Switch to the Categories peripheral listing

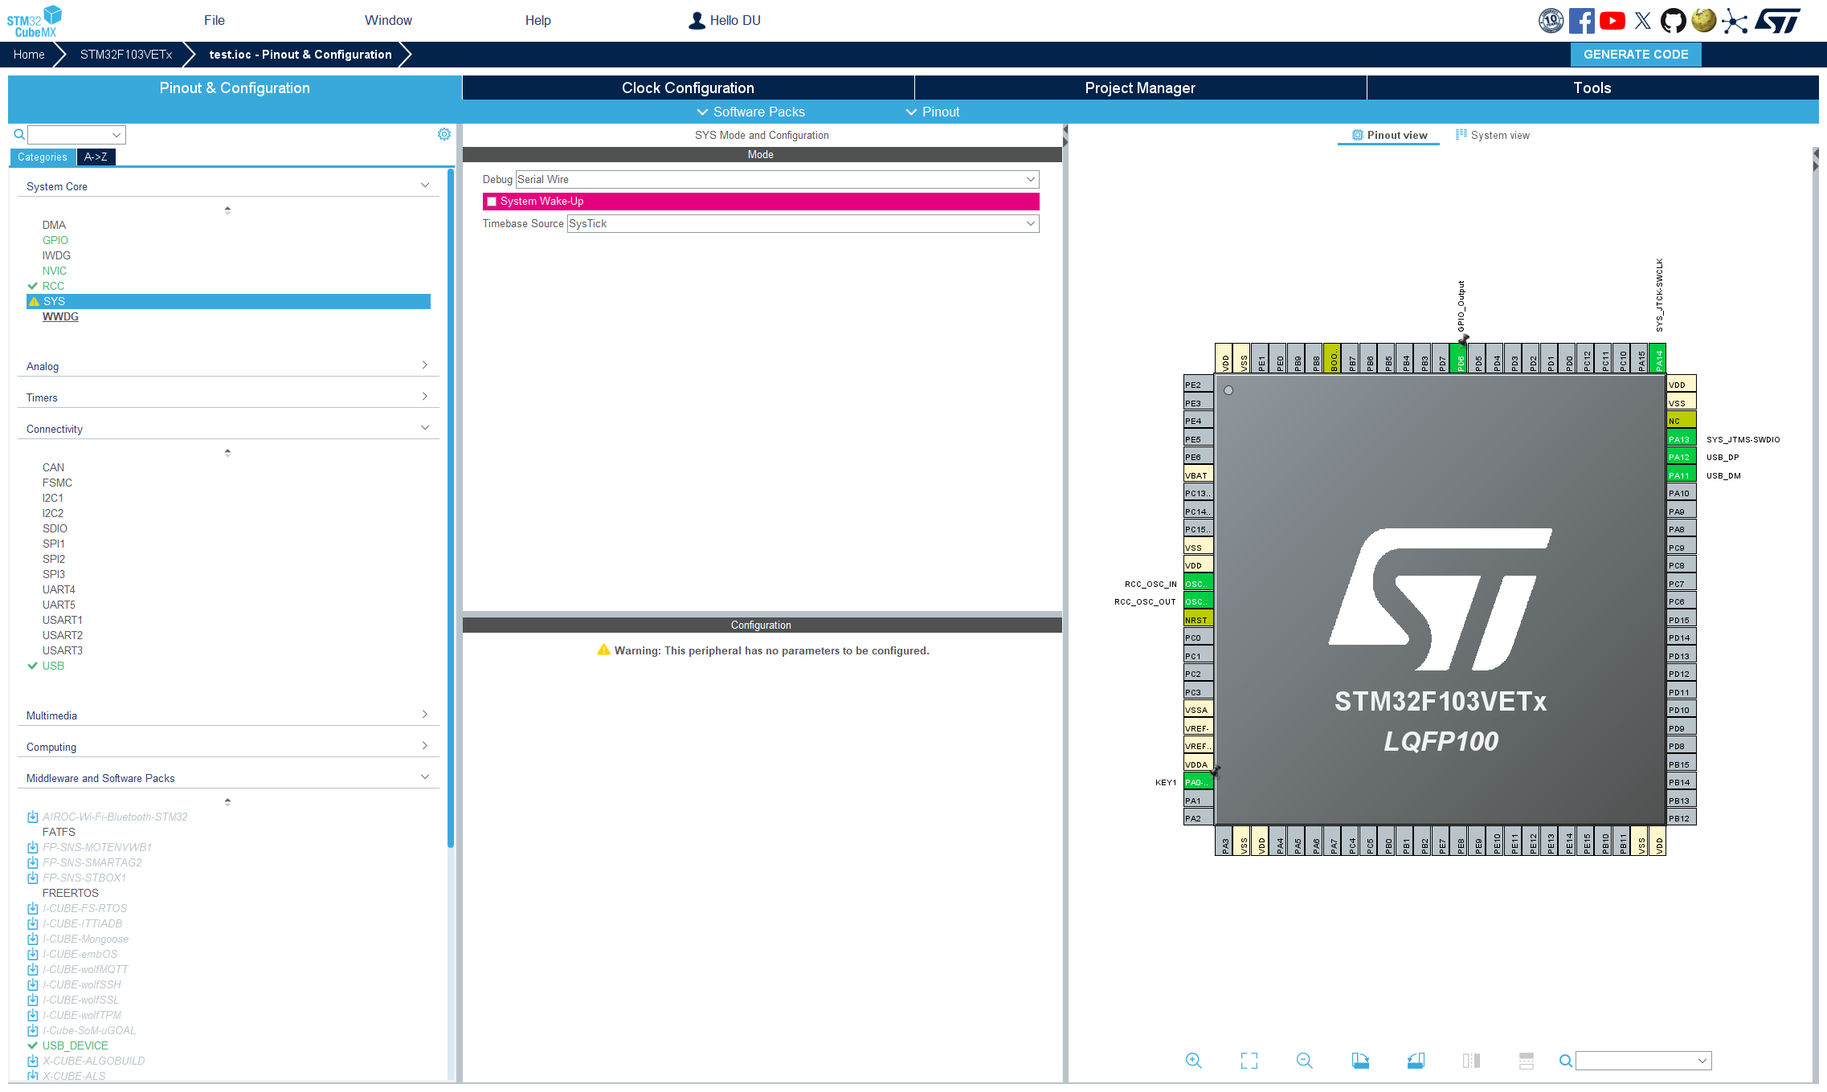coord(43,157)
